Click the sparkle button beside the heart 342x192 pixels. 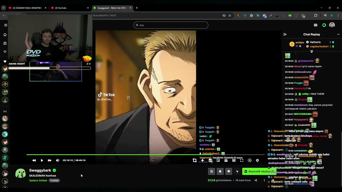tap(237, 171)
